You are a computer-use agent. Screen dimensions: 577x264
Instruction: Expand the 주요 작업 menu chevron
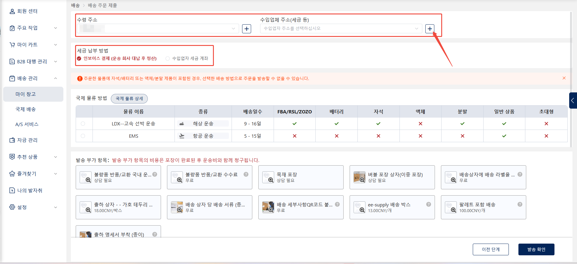(x=56, y=28)
